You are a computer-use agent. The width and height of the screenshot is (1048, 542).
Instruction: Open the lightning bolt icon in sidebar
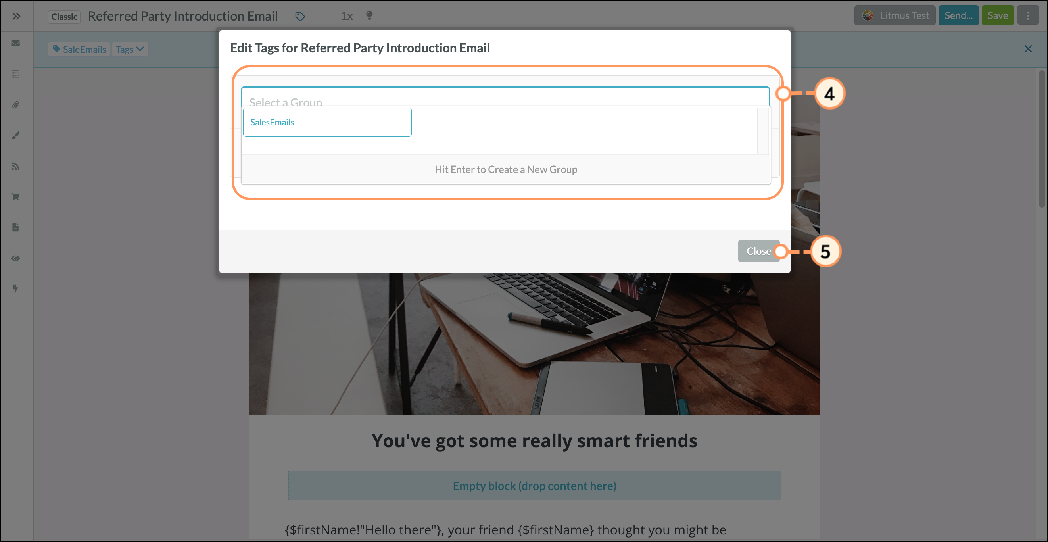[15, 289]
